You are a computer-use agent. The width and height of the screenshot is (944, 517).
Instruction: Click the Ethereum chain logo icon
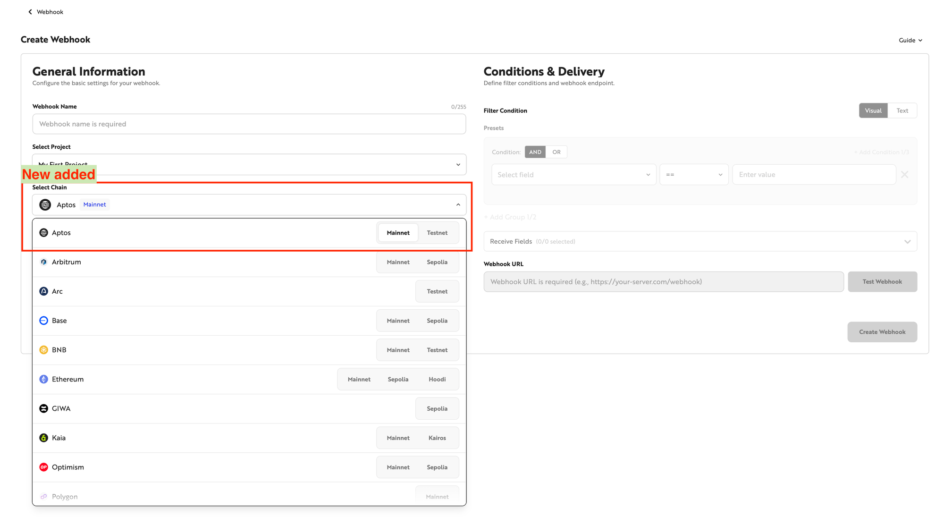coord(43,379)
